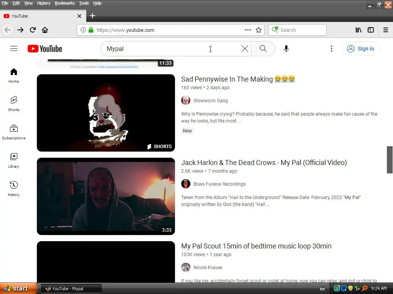Click the page vertical scrollbar thumb
This screenshot has height=294, width=393.
(390, 160)
